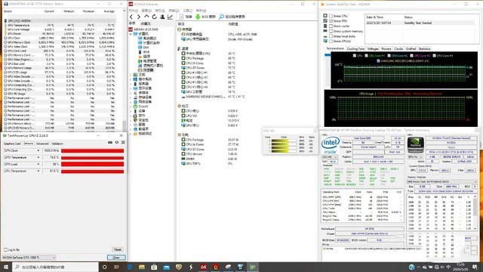Click GPU-Z refresh icon
Screen dimensions: 483x272
click(117, 143)
